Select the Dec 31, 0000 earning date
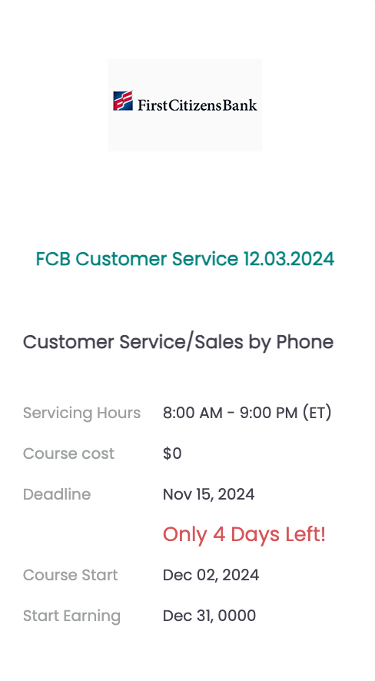Viewport: 375px width, 681px height. [x=209, y=616]
